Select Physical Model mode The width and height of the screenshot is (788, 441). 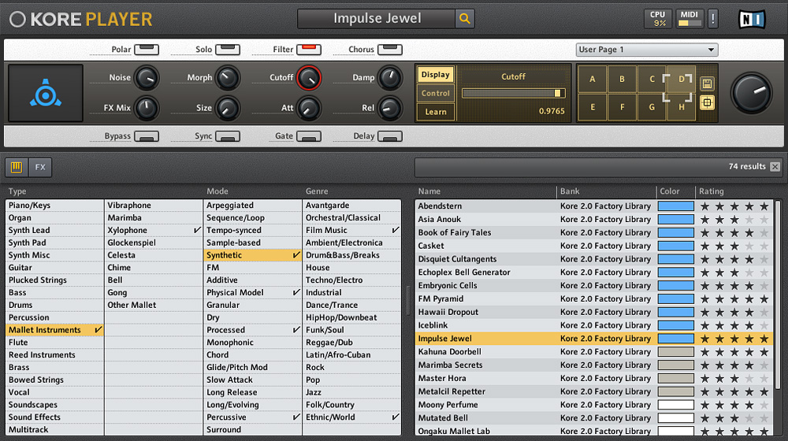click(253, 292)
